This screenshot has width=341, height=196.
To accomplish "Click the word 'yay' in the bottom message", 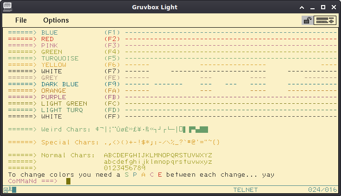I will click(x=268, y=175).
